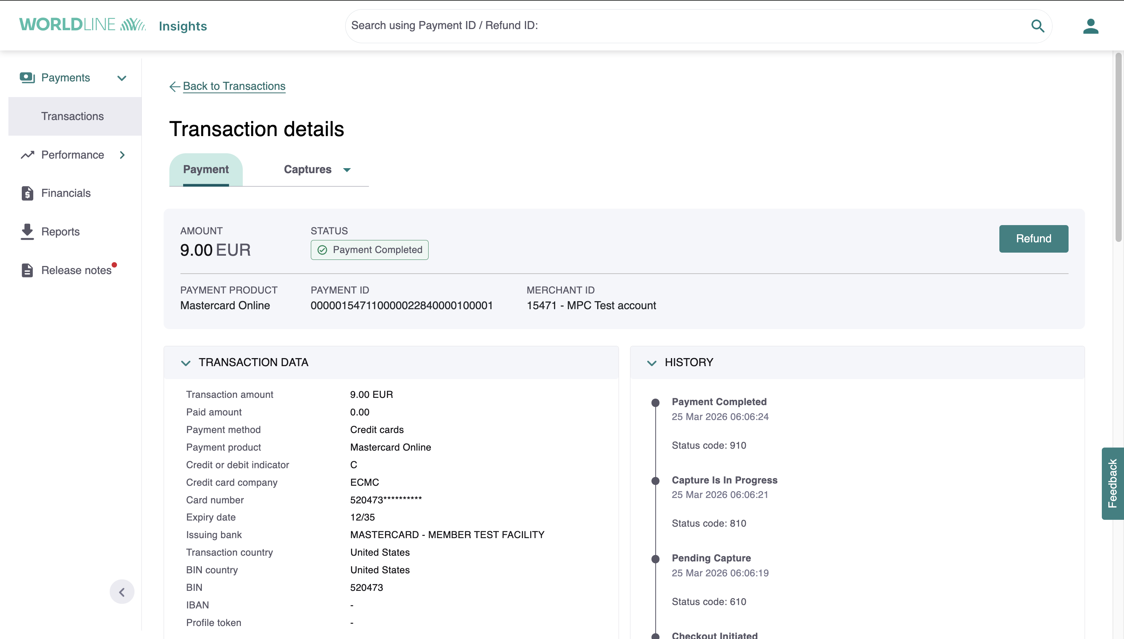Viewport: 1124px width, 639px height.
Task: Click the red dot on Release notes
Action: click(114, 264)
